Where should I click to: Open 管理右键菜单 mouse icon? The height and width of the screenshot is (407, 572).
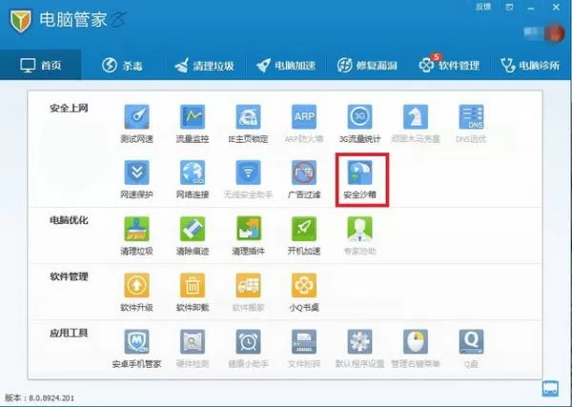coord(416,342)
